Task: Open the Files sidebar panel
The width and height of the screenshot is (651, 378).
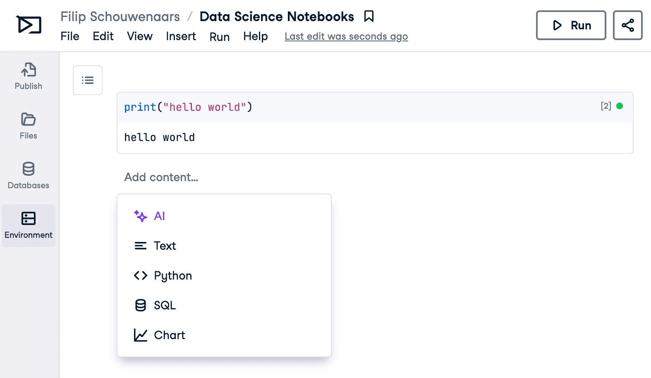Action: coord(29,126)
